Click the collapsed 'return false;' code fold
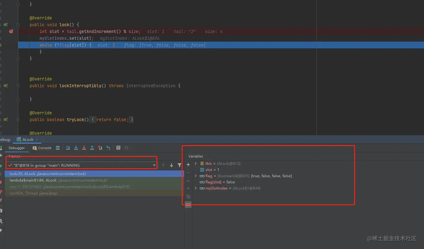The width and height of the screenshot is (424, 249). [x=111, y=120]
